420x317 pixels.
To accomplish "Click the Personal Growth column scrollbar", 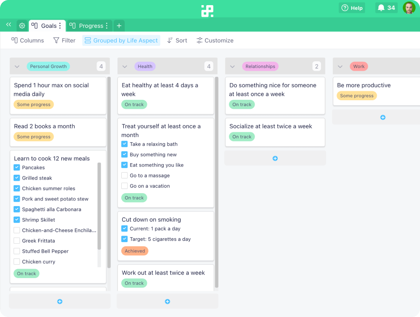I will (109, 172).
